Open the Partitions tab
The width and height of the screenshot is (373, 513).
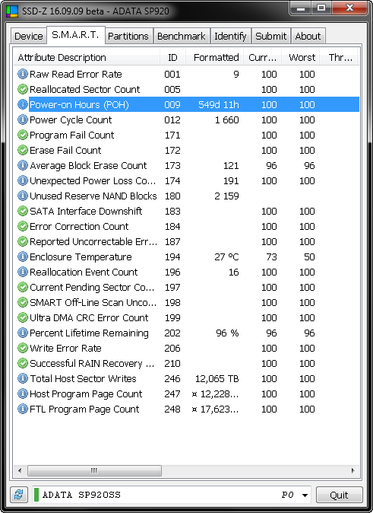(x=128, y=36)
